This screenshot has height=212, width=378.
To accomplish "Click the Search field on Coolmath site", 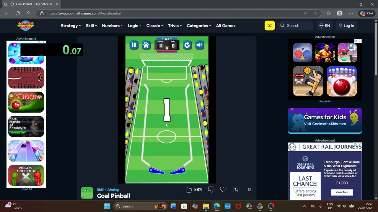I will click(x=296, y=26).
